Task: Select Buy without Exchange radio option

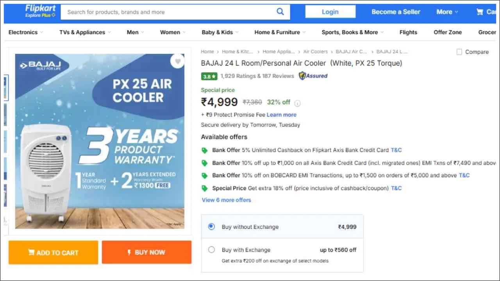Action: 211,226
